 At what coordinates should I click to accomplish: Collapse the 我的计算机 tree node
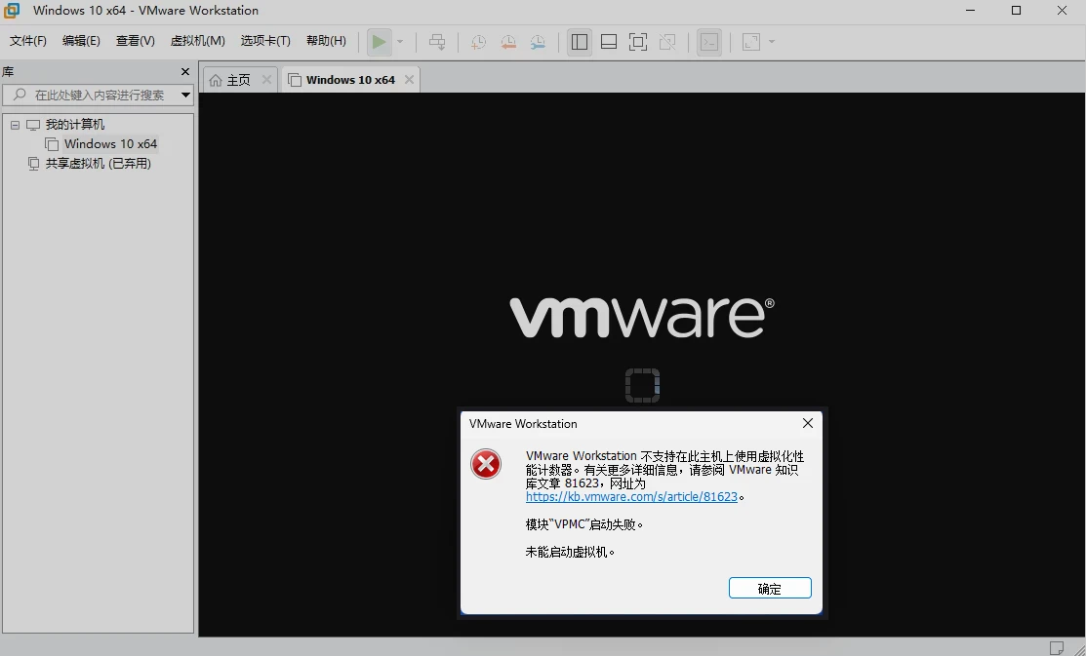click(16, 125)
